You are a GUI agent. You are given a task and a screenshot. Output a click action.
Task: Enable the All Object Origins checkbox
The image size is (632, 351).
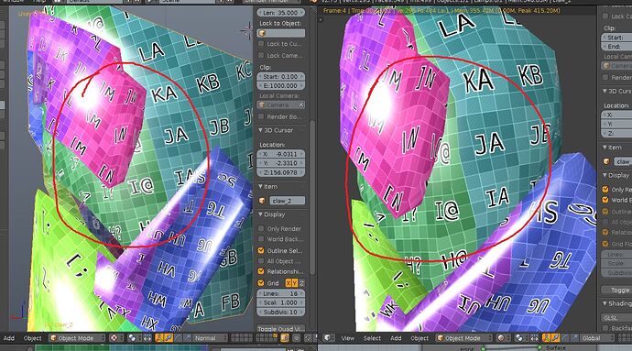pyautogui.click(x=261, y=261)
